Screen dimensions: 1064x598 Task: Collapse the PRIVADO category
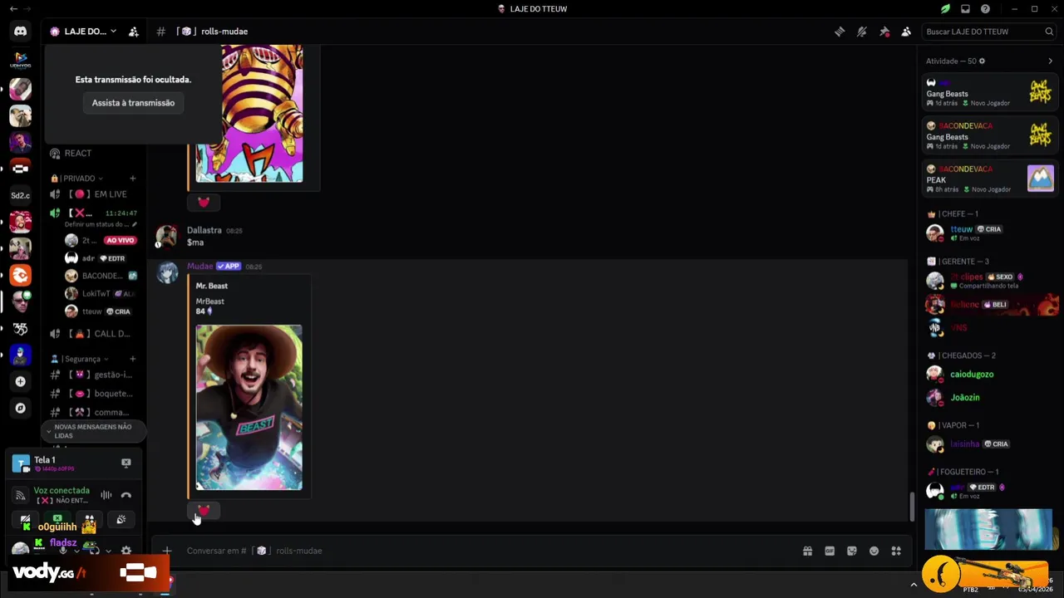[77, 179]
